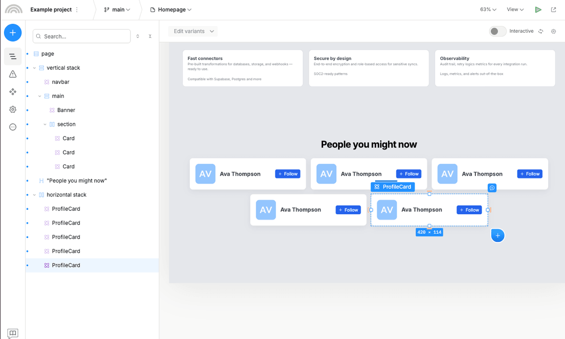The image size is (565, 339).
Task: Open the issues warning panel
Action: coord(12,74)
